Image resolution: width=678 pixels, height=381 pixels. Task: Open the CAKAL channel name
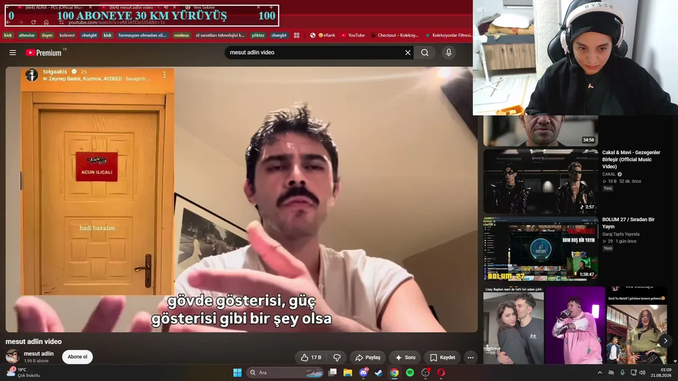(609, 174)
